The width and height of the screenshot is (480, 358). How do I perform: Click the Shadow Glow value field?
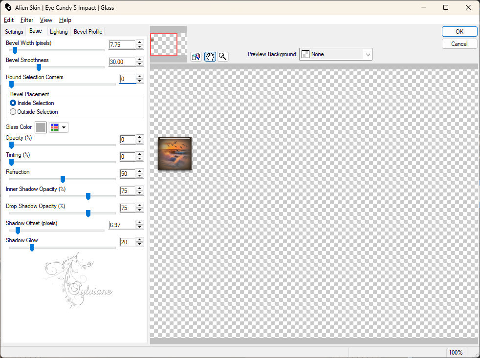[128, 242]
